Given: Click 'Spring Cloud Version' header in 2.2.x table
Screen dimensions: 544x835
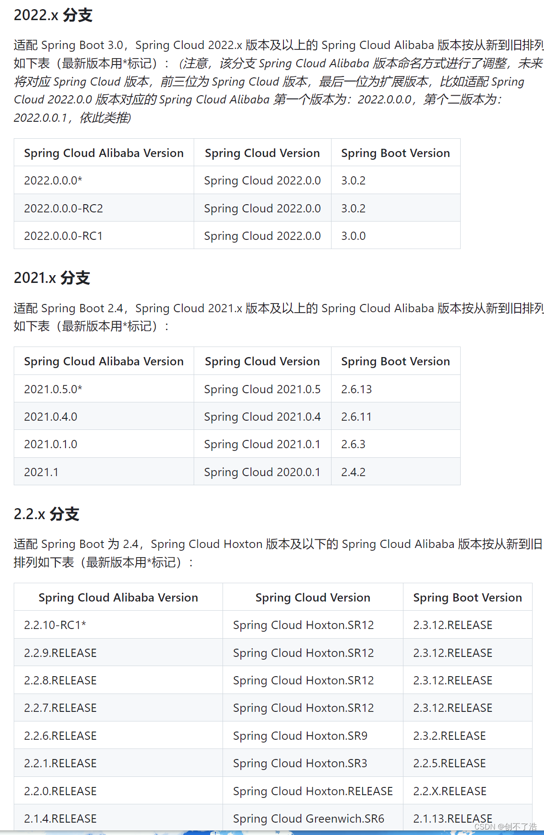Looking at the screenshot, I should click(313, 597).
